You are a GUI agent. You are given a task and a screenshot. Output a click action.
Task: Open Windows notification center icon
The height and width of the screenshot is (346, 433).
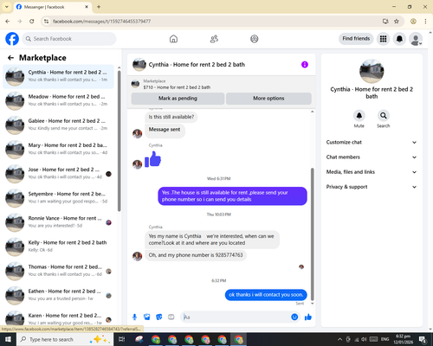[423, 339]
